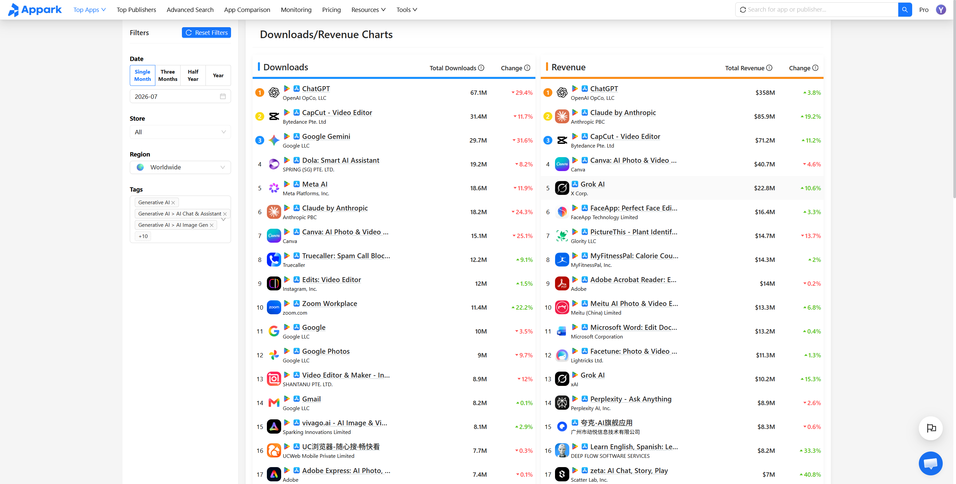Expand the Resources menu
Viewport: 956px width, 484px height.
tap(368, 10)
